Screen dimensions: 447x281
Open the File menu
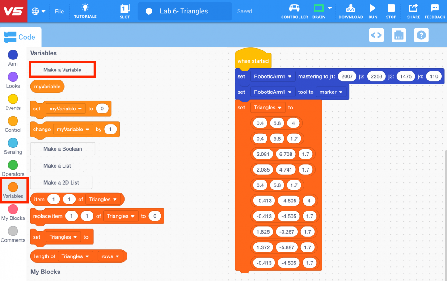pyautogui.click(x=59, y=11)
